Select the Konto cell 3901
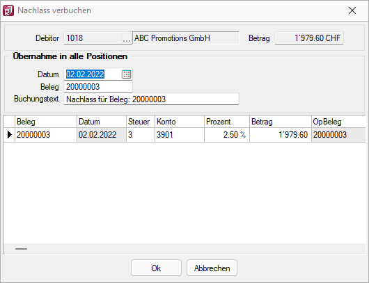The height and width of the screenshot is (283, 369). click(x=180, y=135)
